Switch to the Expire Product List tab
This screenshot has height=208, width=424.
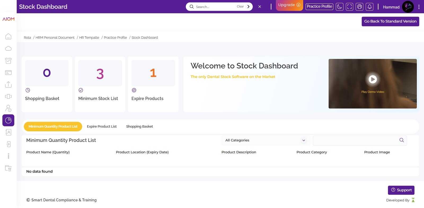click(x=102, y=127)
